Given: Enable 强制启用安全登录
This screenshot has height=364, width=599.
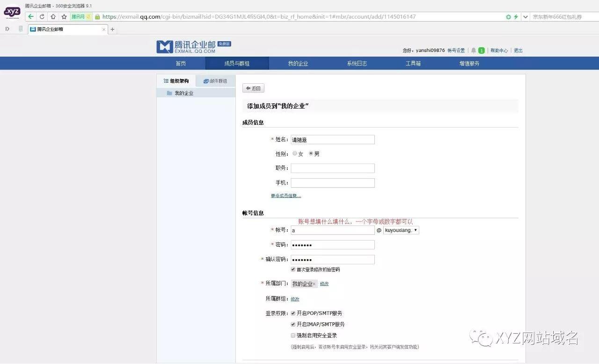Looking at the screenshot, I should pyautogui.click(x=293, y=335).
